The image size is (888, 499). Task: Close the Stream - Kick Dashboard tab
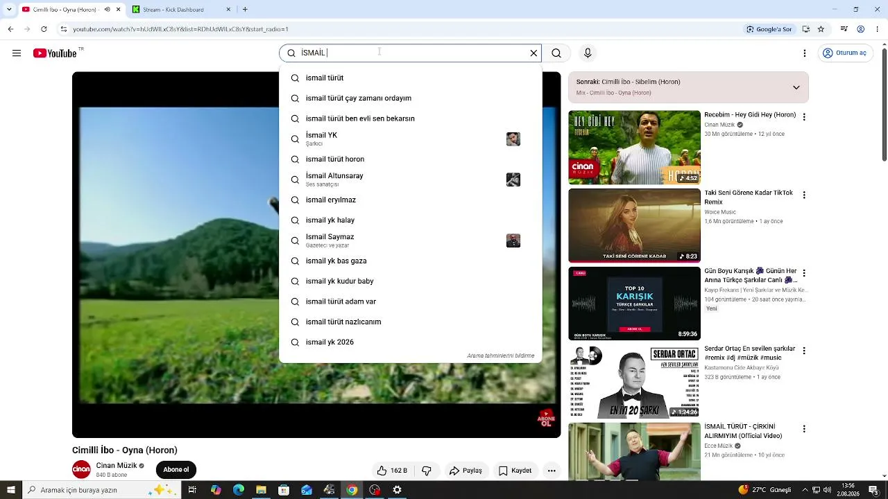tap(228, 10)
